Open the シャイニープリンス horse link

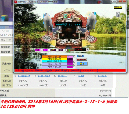(44, 76)
